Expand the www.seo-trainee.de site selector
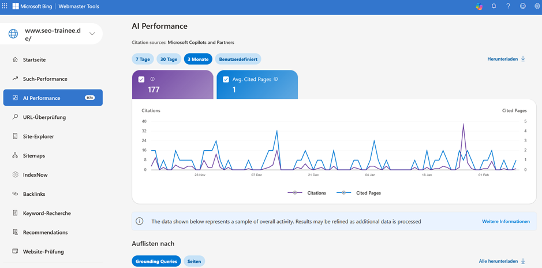542x268 pixels. coord(92,34)
